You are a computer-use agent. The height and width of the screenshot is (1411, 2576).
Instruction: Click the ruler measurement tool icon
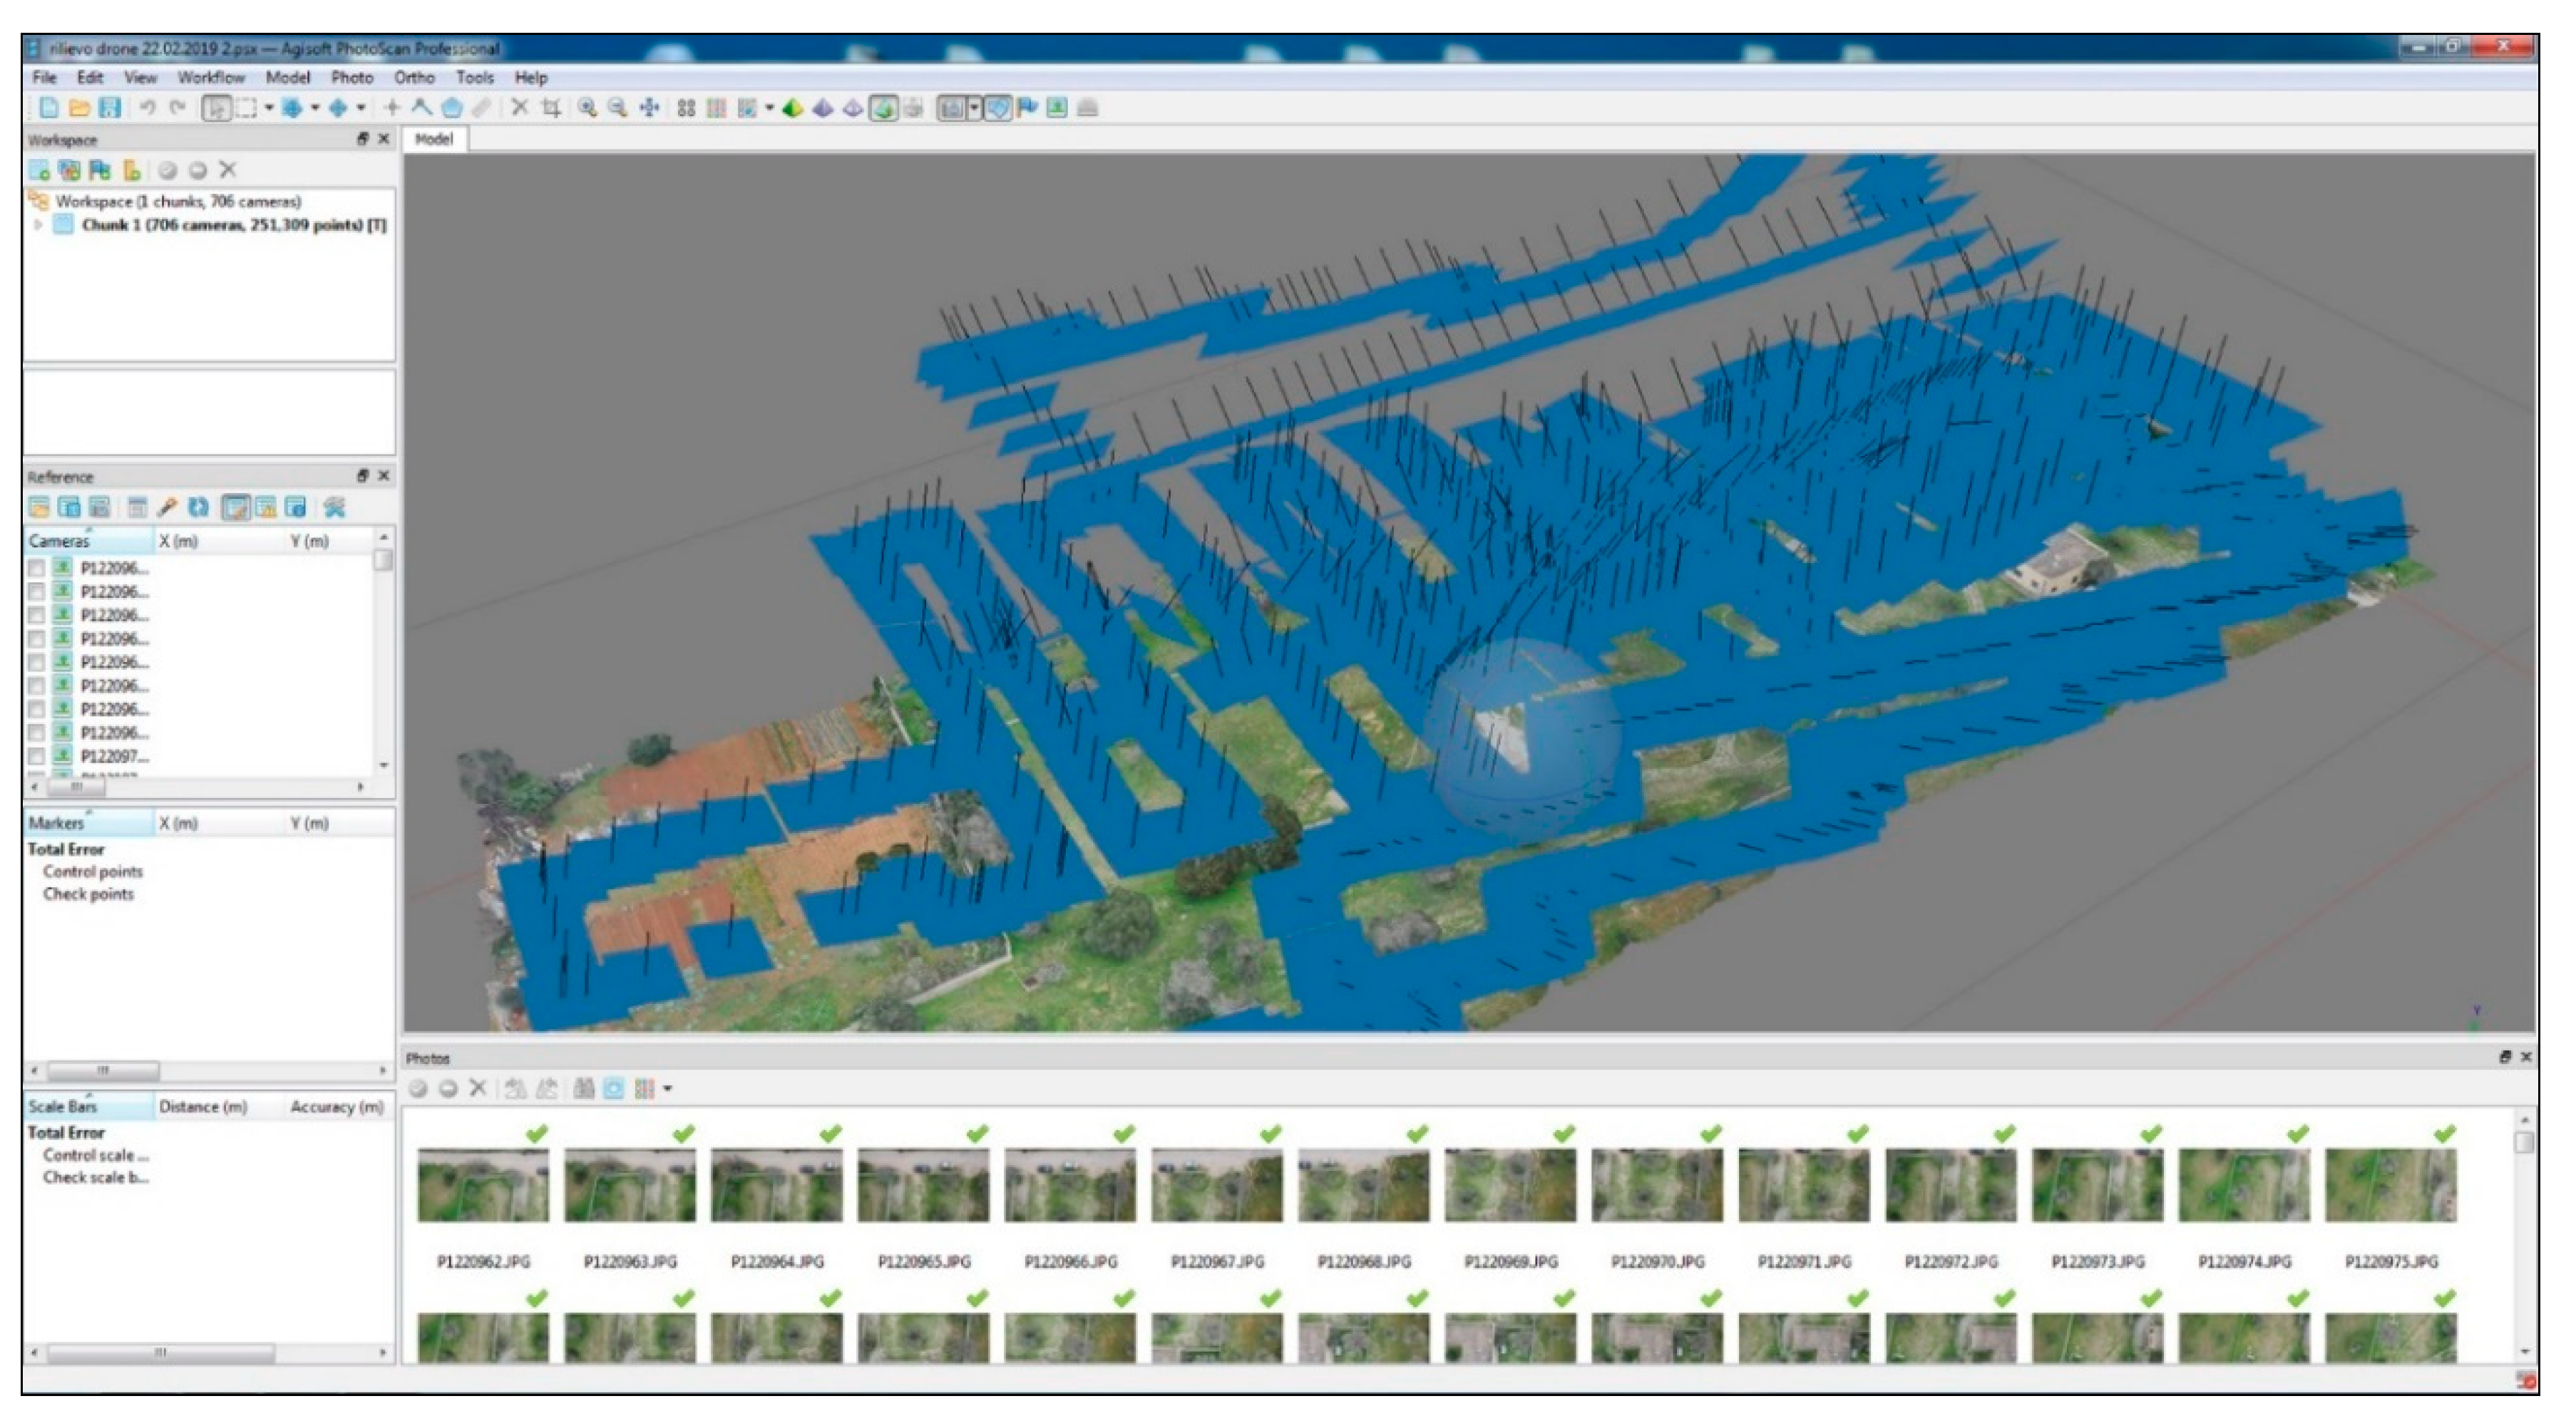click(x=481, y=108)
